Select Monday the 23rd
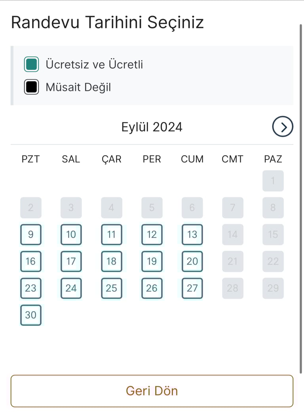Image resolution: width=304 pixels, height=418 pixels. click(31, 288)
